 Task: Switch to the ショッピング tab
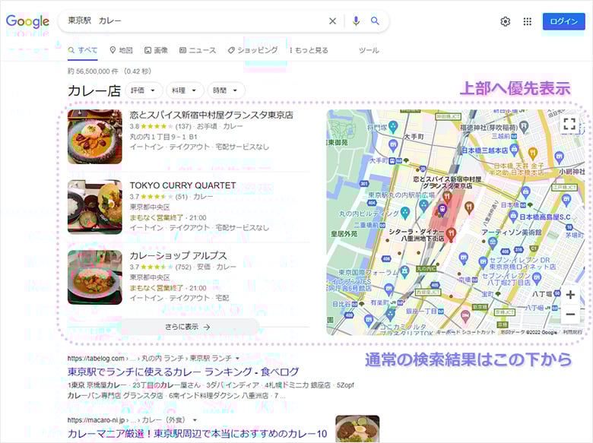pos(252,50)
